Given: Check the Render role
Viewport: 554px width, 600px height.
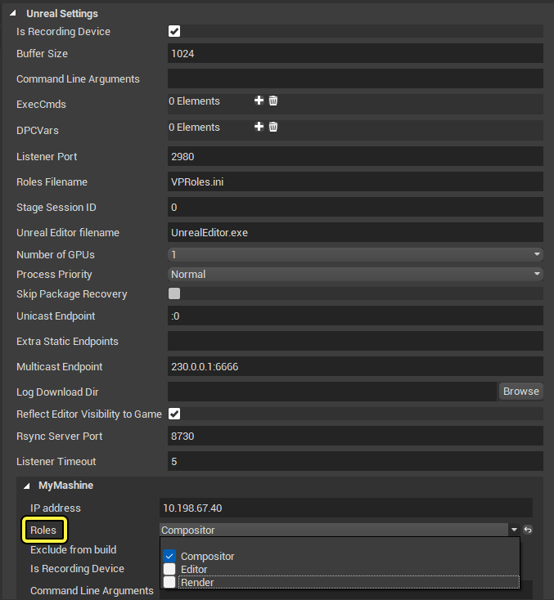Looking at the screenshot, I should point(169,582).
